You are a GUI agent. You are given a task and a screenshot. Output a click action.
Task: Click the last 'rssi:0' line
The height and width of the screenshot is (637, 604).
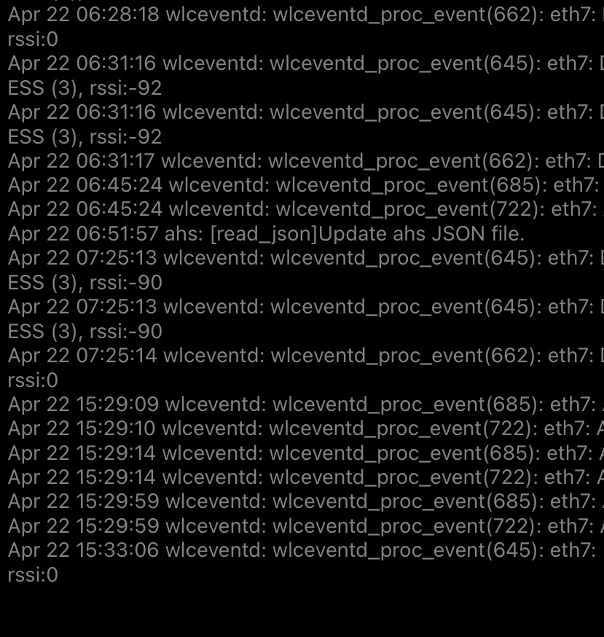[x=33, y=575]
